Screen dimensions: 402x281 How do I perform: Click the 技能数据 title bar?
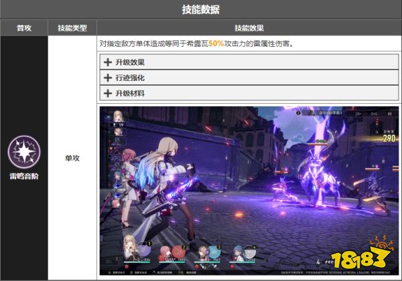point(200,9)
